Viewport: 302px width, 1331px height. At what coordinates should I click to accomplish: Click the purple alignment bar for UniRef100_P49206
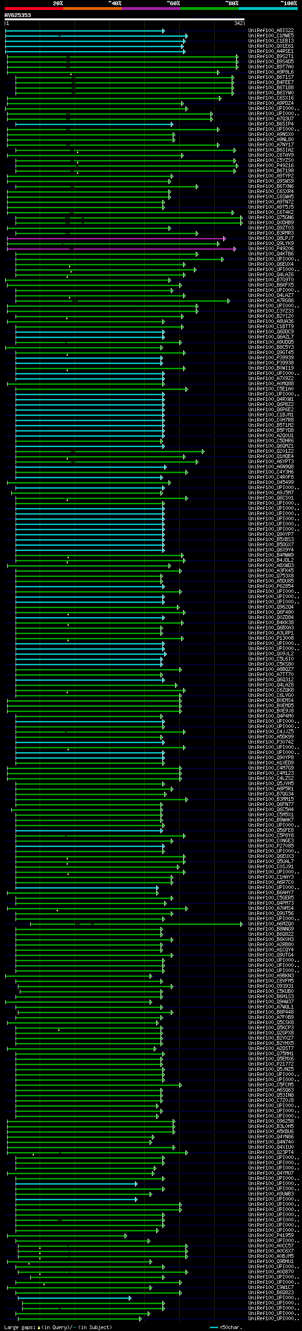[121, 249]
